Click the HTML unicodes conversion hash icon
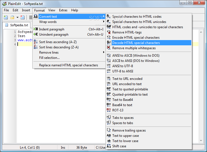This screenshot has width=207, height=152. 109,22
